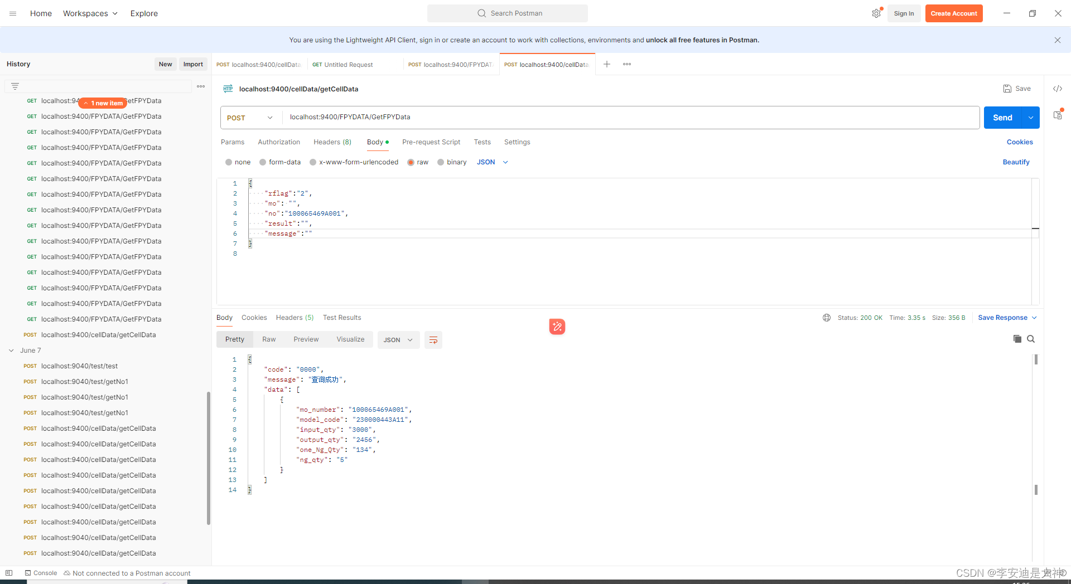The image size is (1071, 584).
Task: Toggle line wrapping icon beside JSON dropdown
Action: pos(433,339)
